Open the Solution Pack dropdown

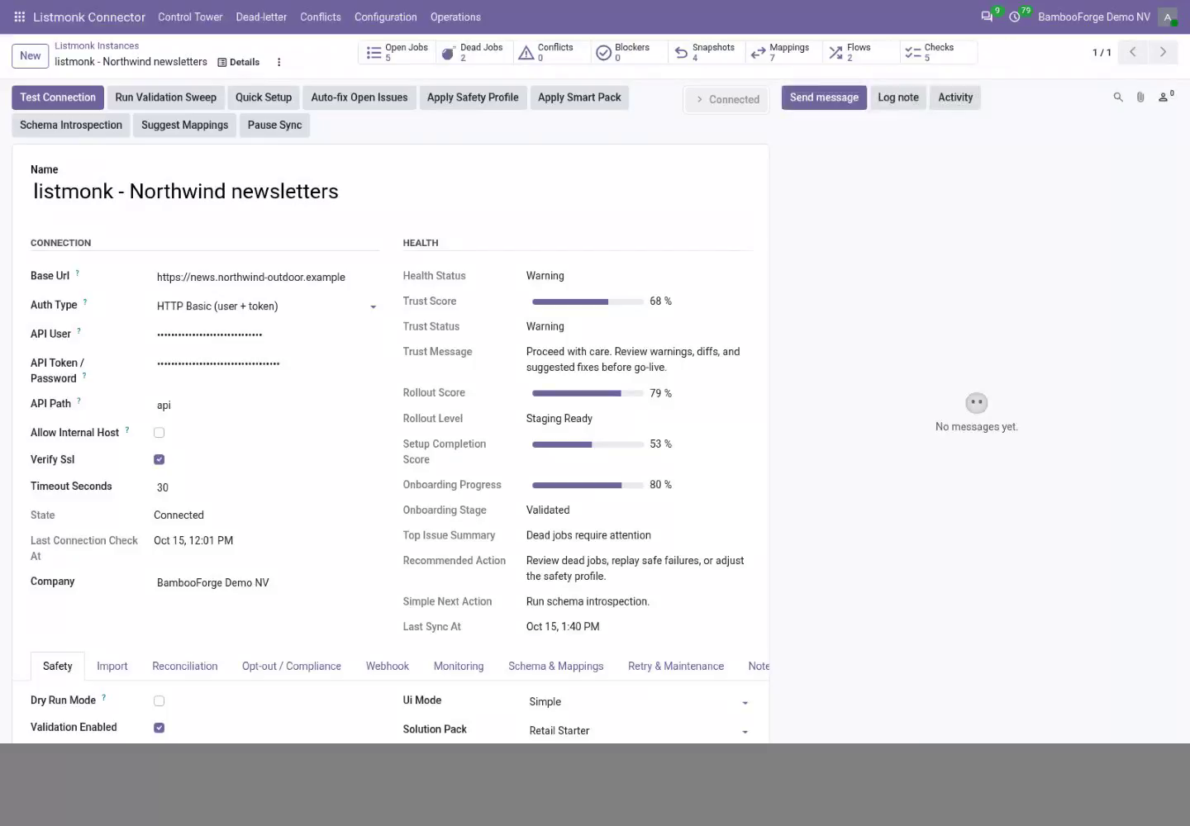click(639, 731)
